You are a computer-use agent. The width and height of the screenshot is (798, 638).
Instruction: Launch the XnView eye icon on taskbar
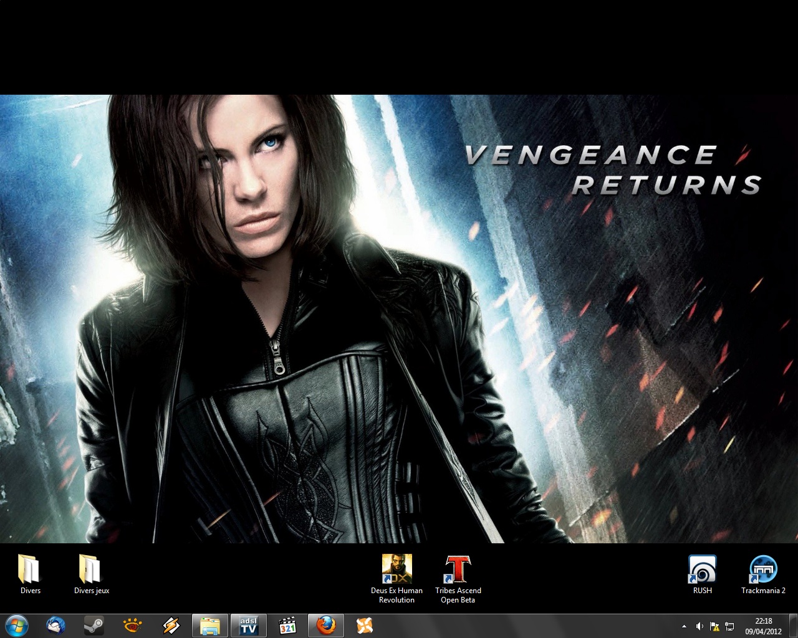pyautogui.click(x=132, y=626)
